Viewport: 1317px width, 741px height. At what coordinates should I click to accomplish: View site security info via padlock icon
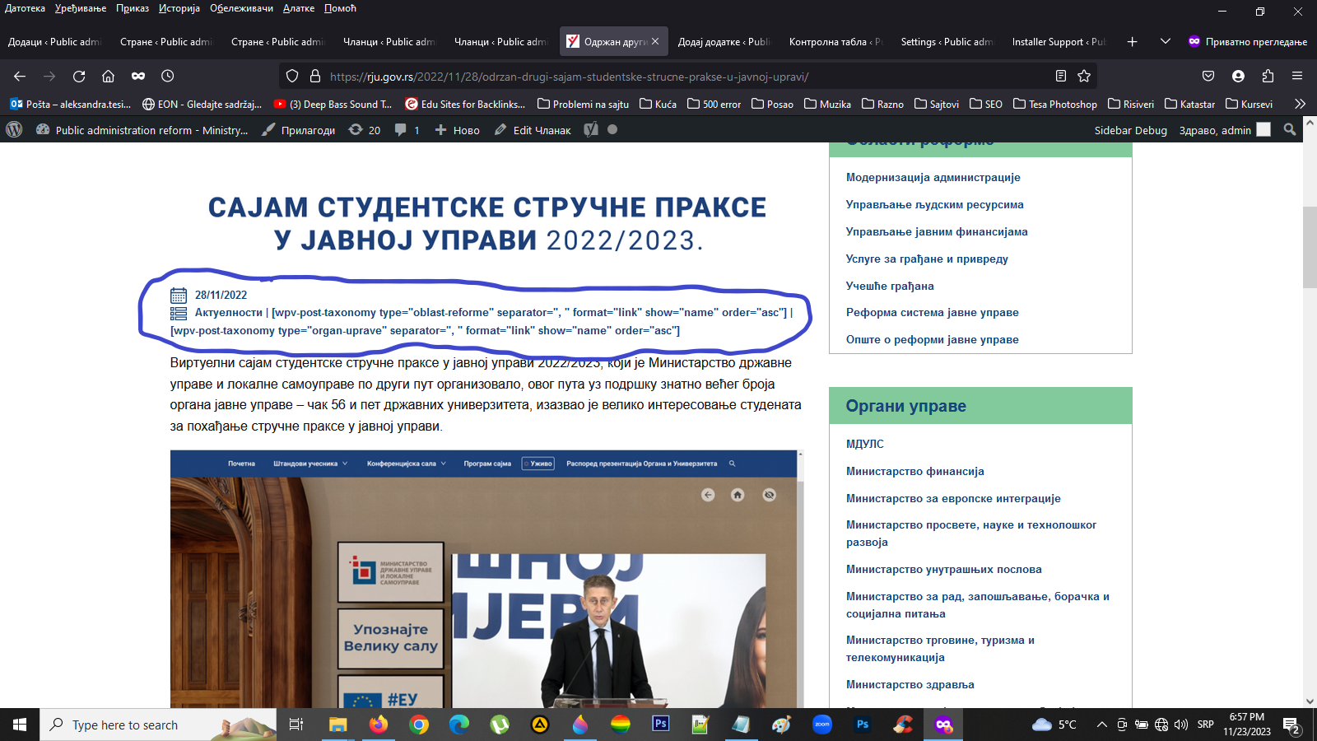(314, 76)
